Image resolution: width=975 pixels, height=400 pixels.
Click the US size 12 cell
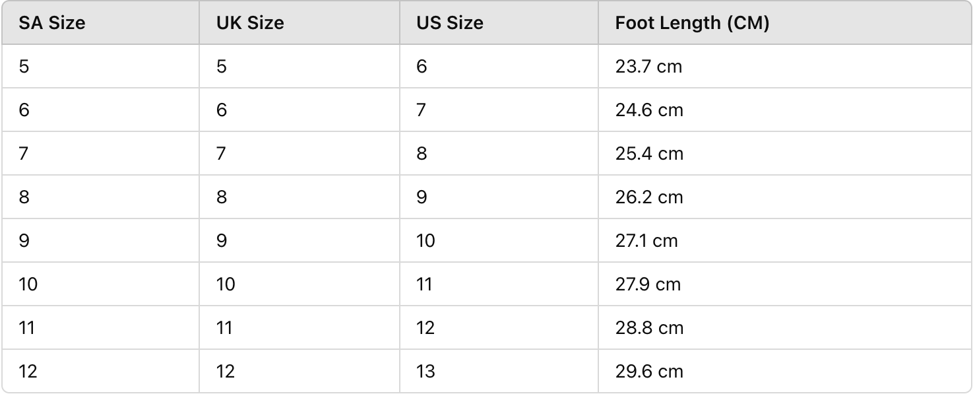pyautogui.click(x=499, y=327)
